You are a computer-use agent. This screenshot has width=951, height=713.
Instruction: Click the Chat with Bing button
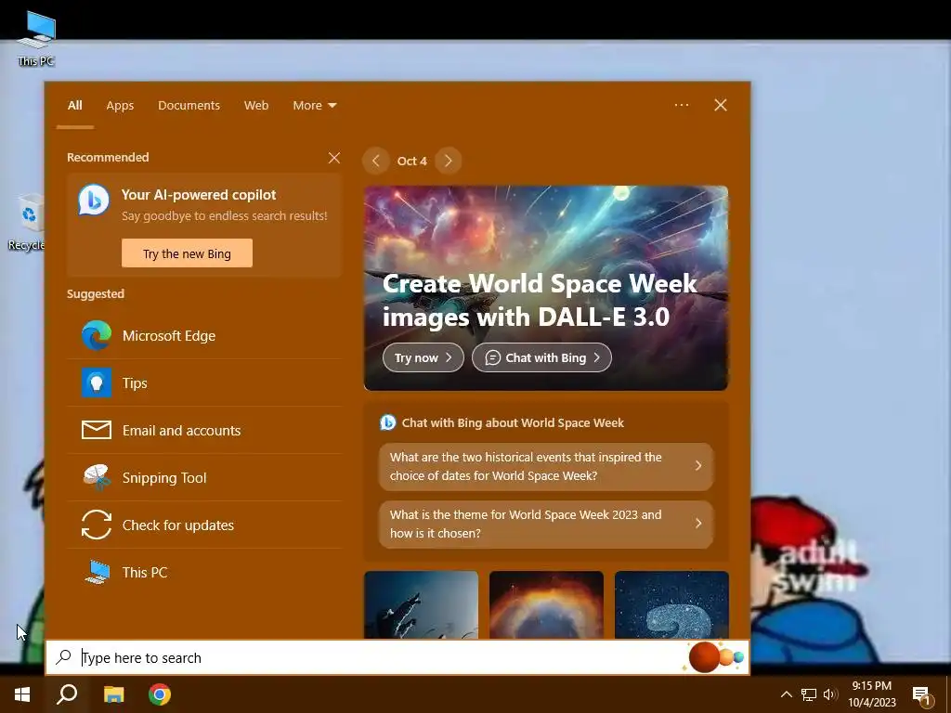click(541, 357)
